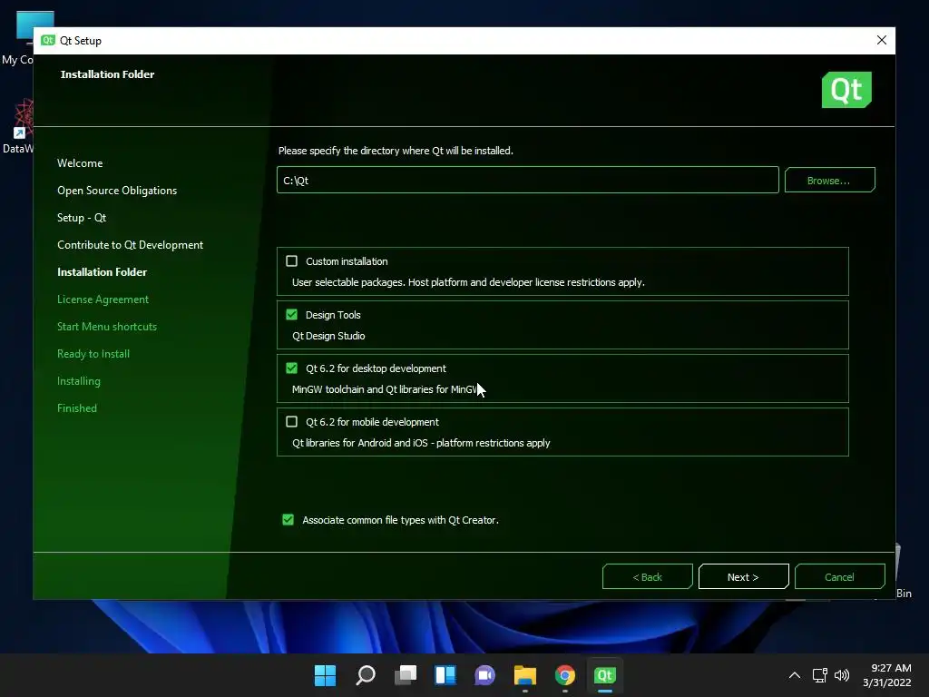The image size is (929, 697).
Task: Click Qt icon in window title bar
Action: click(x=48, y=40)
